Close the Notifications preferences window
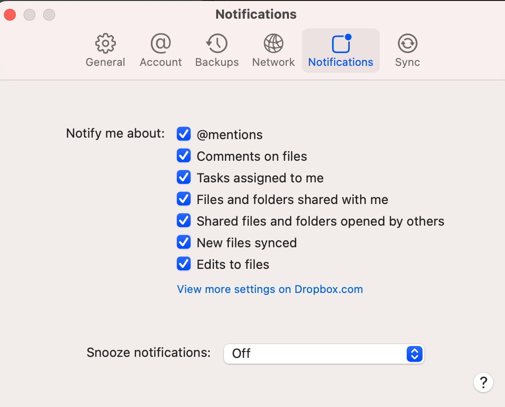Image resolution: width=505 pixels, height=407 pixels. pyautogui.click(x=10, y=15)
